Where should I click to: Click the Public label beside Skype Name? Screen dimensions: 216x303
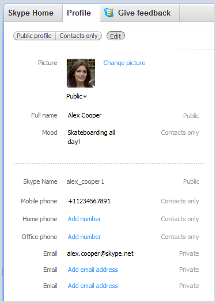191,181
